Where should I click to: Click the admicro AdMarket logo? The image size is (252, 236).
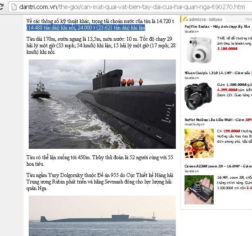click(202, 19)
